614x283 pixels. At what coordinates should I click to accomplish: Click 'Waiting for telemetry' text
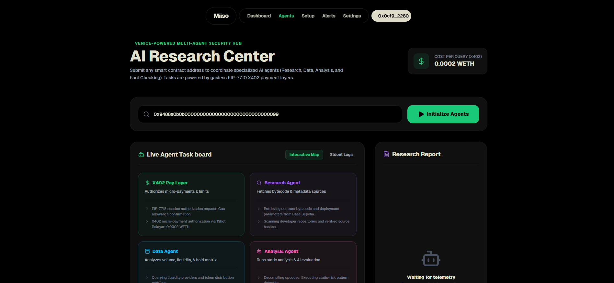[431, 277]
